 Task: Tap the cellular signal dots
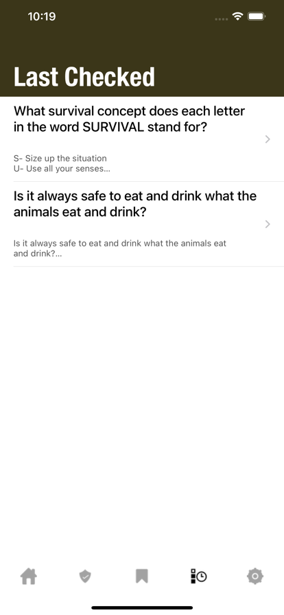coord(222,19)
